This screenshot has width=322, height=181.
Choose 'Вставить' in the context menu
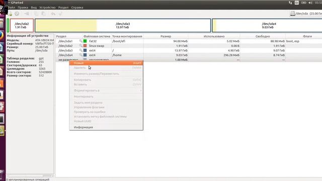tap(106, 84)
